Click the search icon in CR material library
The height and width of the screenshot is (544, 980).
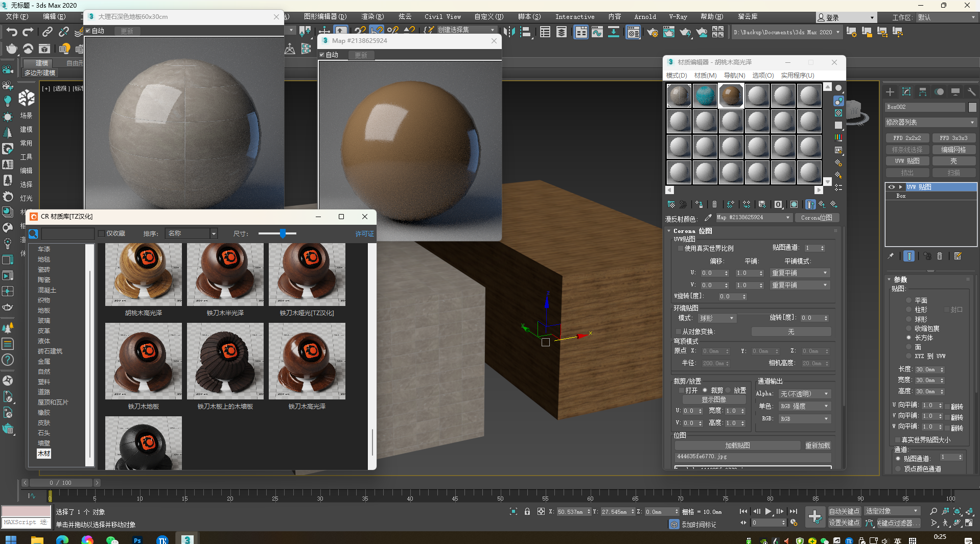(x=34, y=234)
